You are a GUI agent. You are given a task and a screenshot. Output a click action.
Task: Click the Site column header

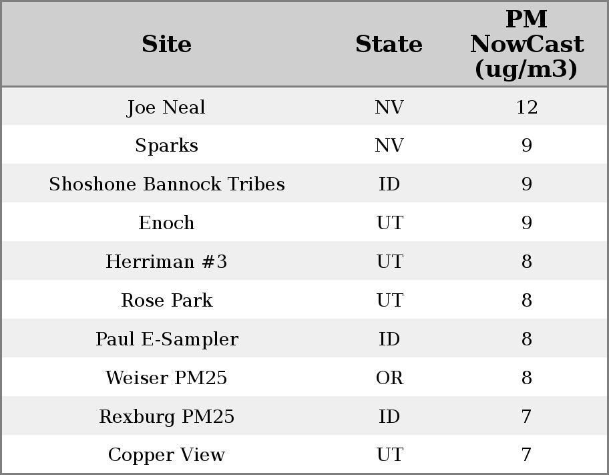(x=166, y=44)
